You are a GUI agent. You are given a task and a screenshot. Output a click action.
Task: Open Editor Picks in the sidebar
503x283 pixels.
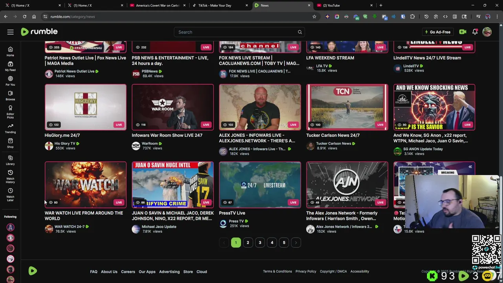click(x=10, y=112)
